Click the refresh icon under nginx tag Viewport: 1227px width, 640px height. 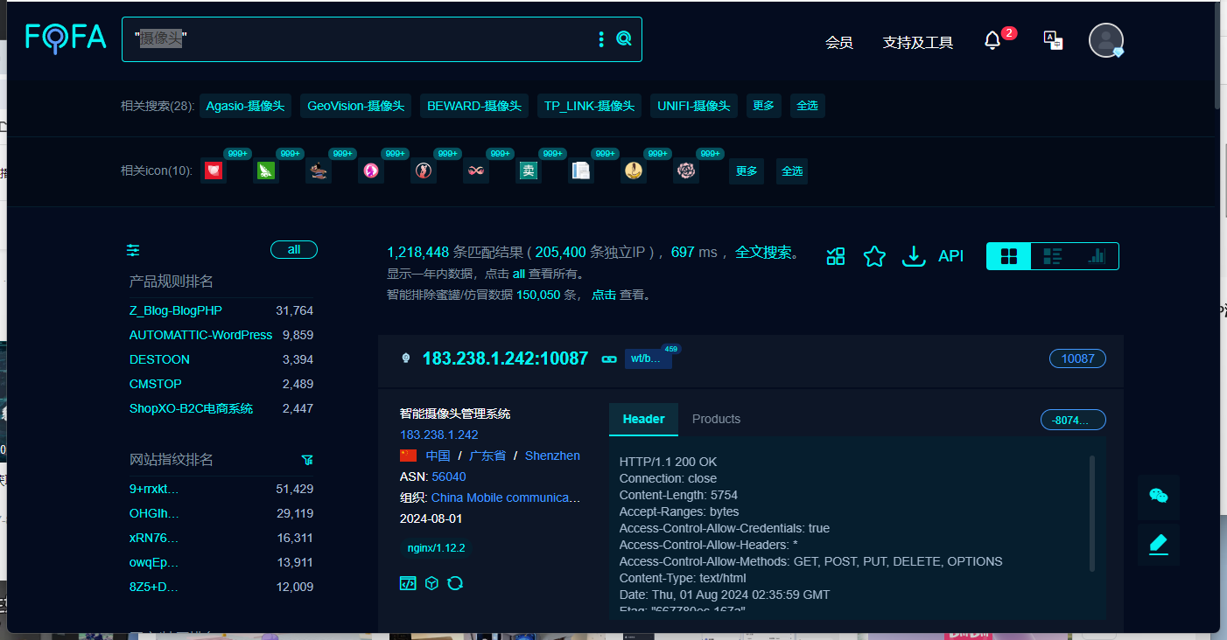coord(455,583)
